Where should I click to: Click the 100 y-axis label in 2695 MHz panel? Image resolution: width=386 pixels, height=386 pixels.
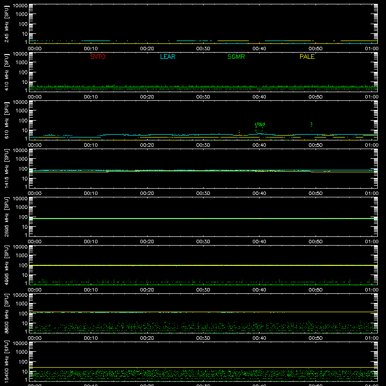23,217
